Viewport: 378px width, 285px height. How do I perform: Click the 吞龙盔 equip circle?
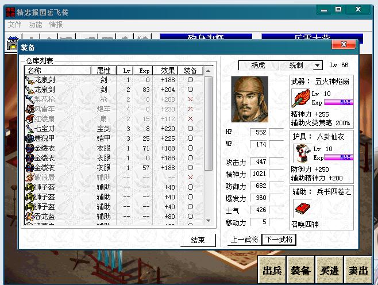pos(190,216)
